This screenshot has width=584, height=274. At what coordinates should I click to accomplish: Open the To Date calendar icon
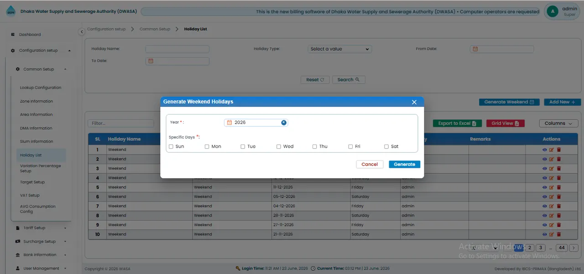tap(151, 61)
